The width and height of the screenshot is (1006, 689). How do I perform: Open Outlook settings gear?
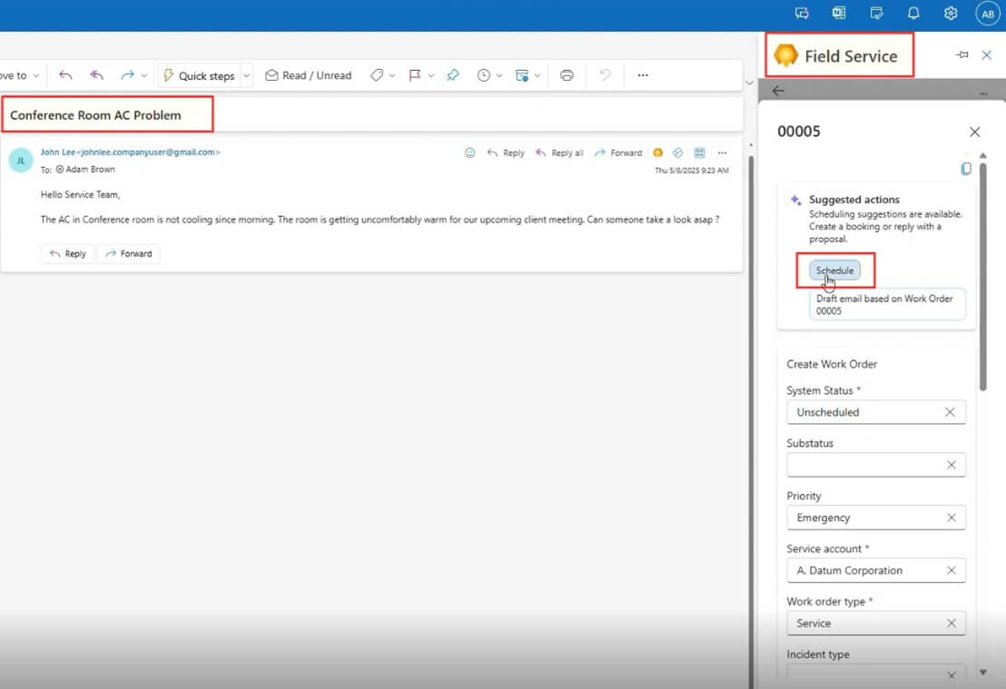click(951, 13)
